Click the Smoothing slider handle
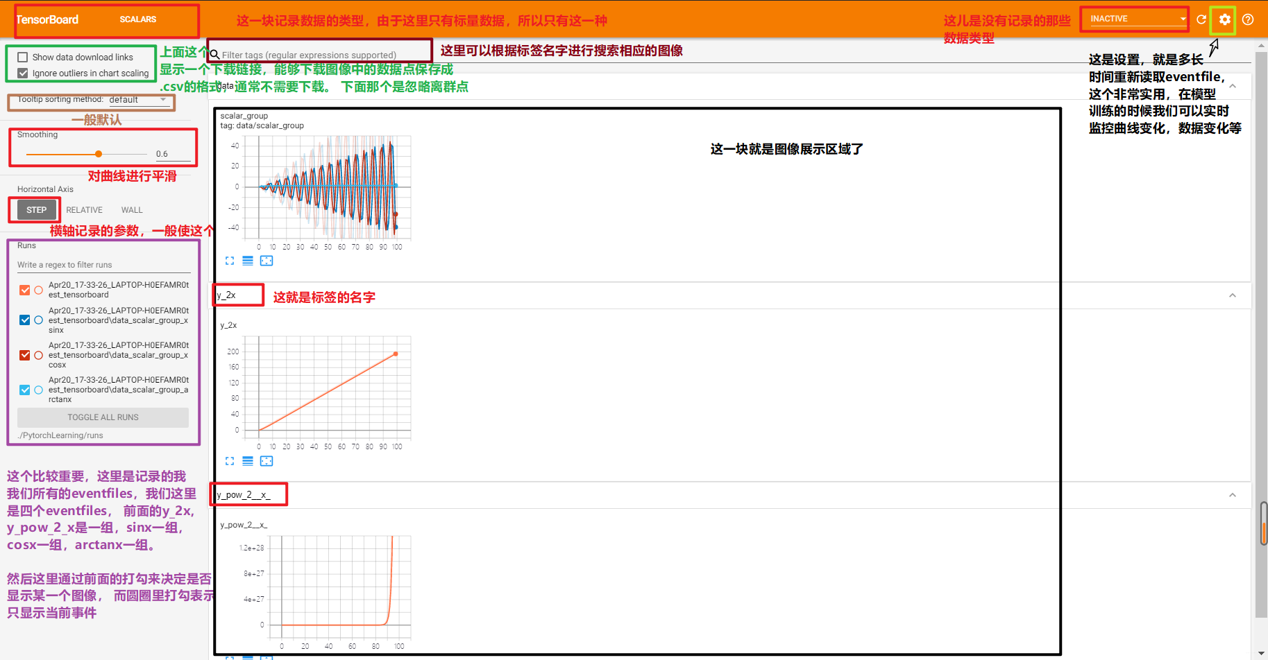1268x660 pixels. tap(99, 154)
